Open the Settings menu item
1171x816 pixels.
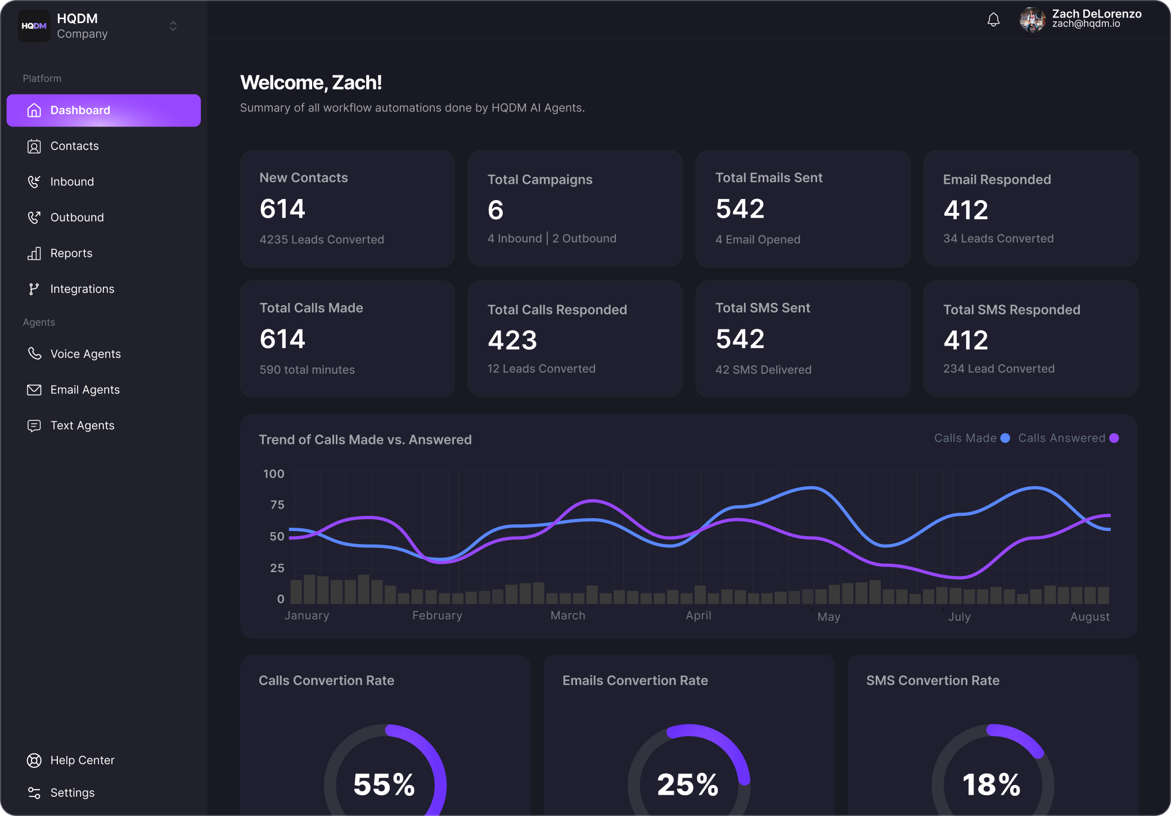[x=72, y=792]
